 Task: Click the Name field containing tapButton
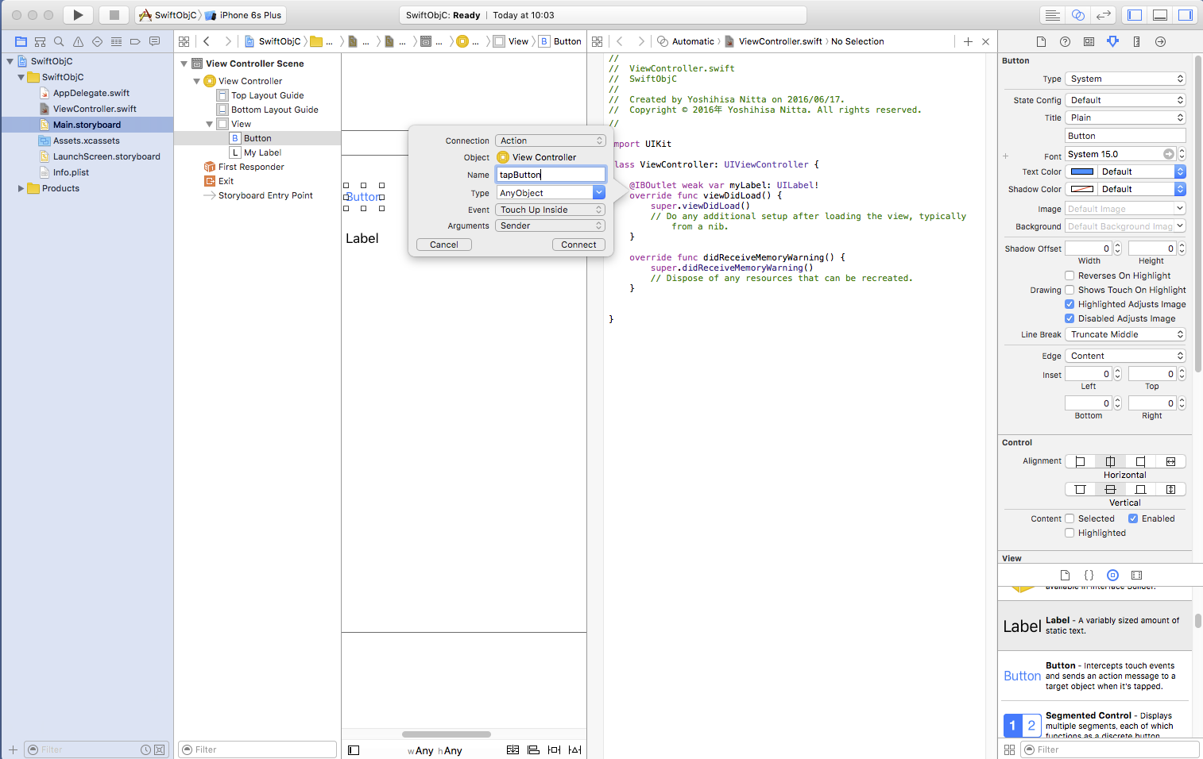(x=550, y=175)
